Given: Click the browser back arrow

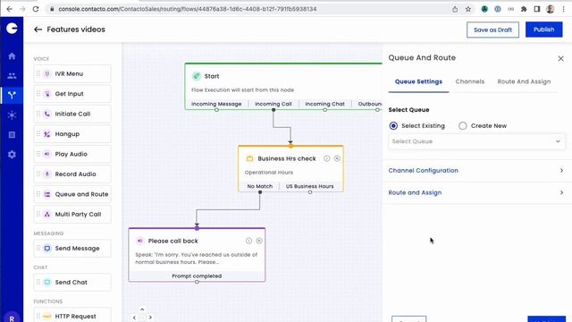Looking at the screenshot, I should pyautogui.click(x=10, y=9).
